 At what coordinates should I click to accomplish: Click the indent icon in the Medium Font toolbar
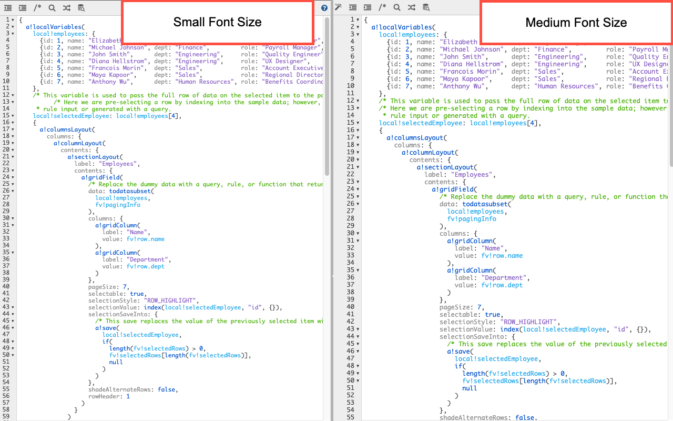coord(368,7)
